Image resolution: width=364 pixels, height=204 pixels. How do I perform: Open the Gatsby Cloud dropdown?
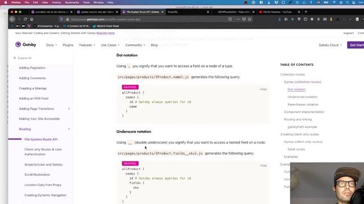[x=330, y=45]
